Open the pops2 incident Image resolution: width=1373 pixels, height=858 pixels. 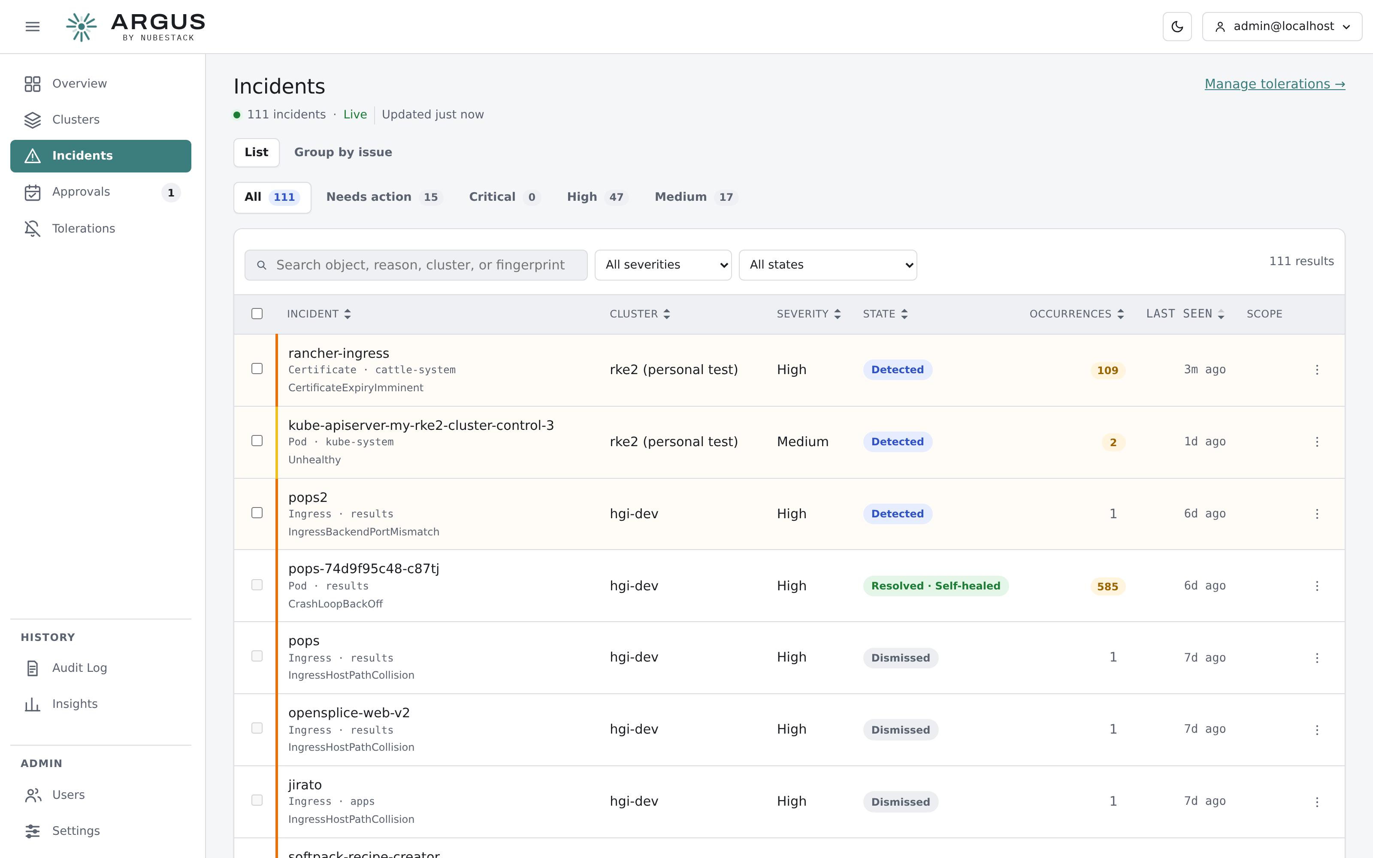coord(308,497)
